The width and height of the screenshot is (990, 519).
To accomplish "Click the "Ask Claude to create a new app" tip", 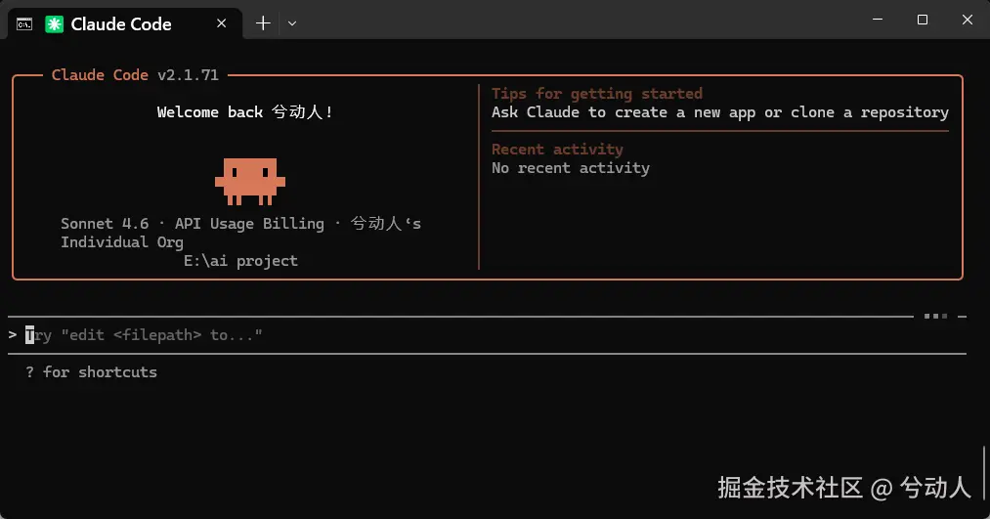I will (719, 112).
